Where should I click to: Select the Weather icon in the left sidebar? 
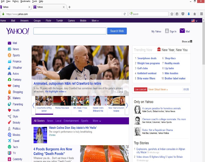[x=9, y=67]
